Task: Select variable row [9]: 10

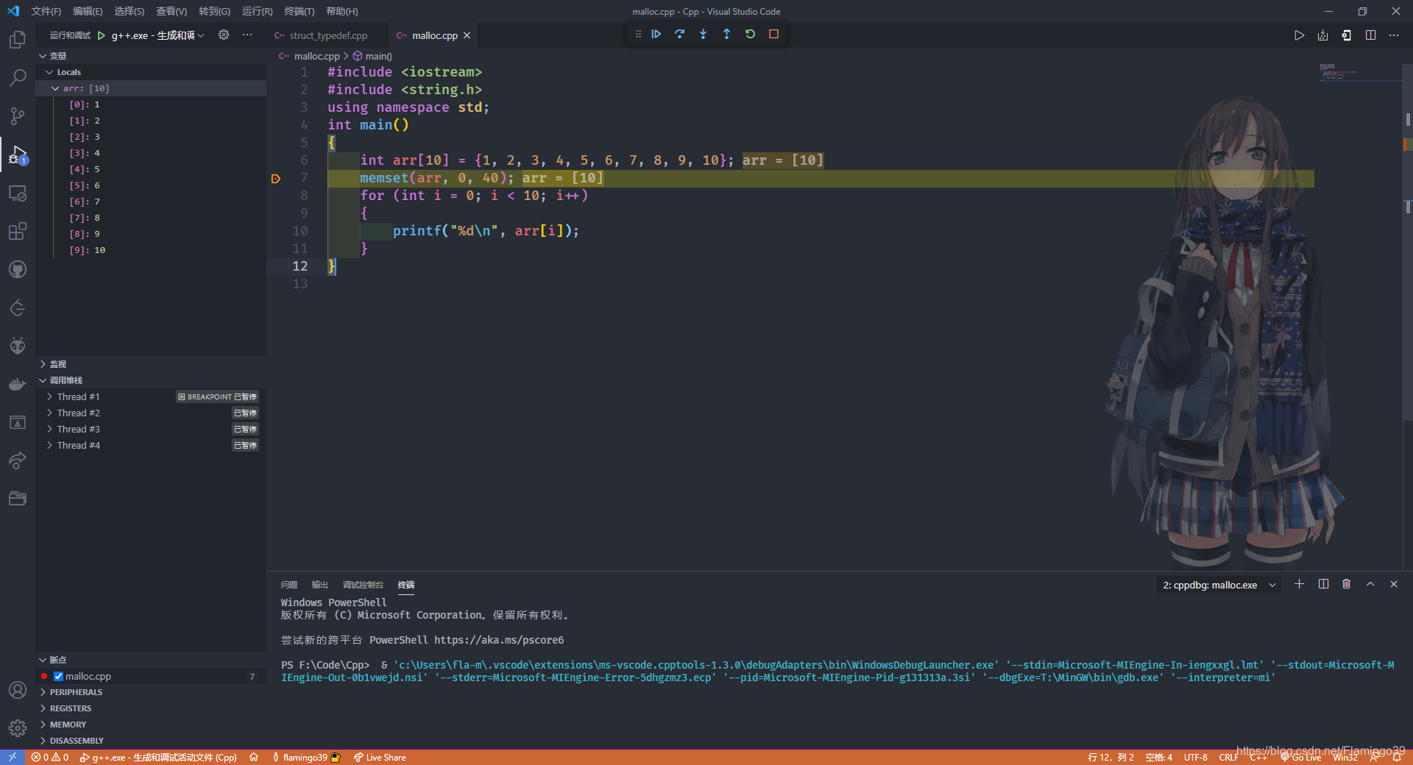Action: tap(151, 250)
